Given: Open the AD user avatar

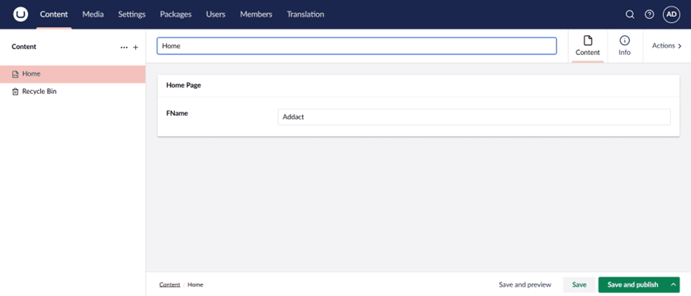Looking at the screenshot, I should pos(671,14).
